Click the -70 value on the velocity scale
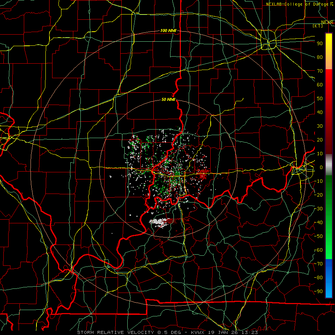This screenshot has height=335, width=335. coord(319,264)
